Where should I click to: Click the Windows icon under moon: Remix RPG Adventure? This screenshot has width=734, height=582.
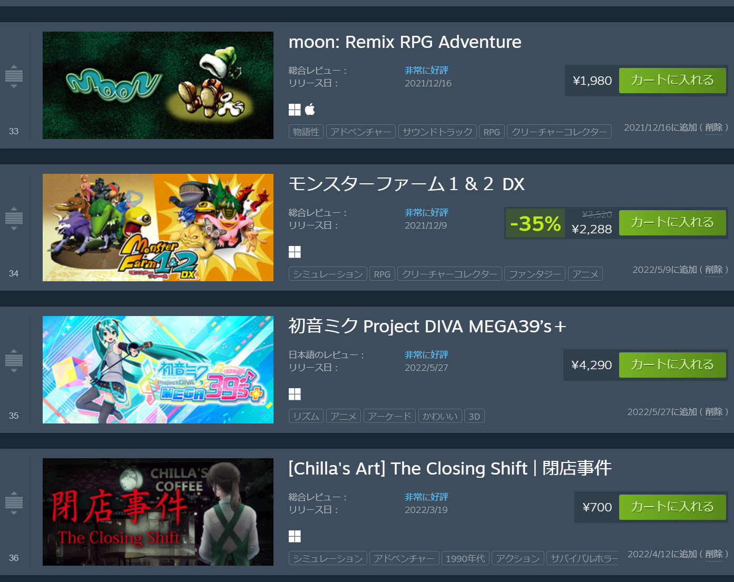(x=295, y=110)
